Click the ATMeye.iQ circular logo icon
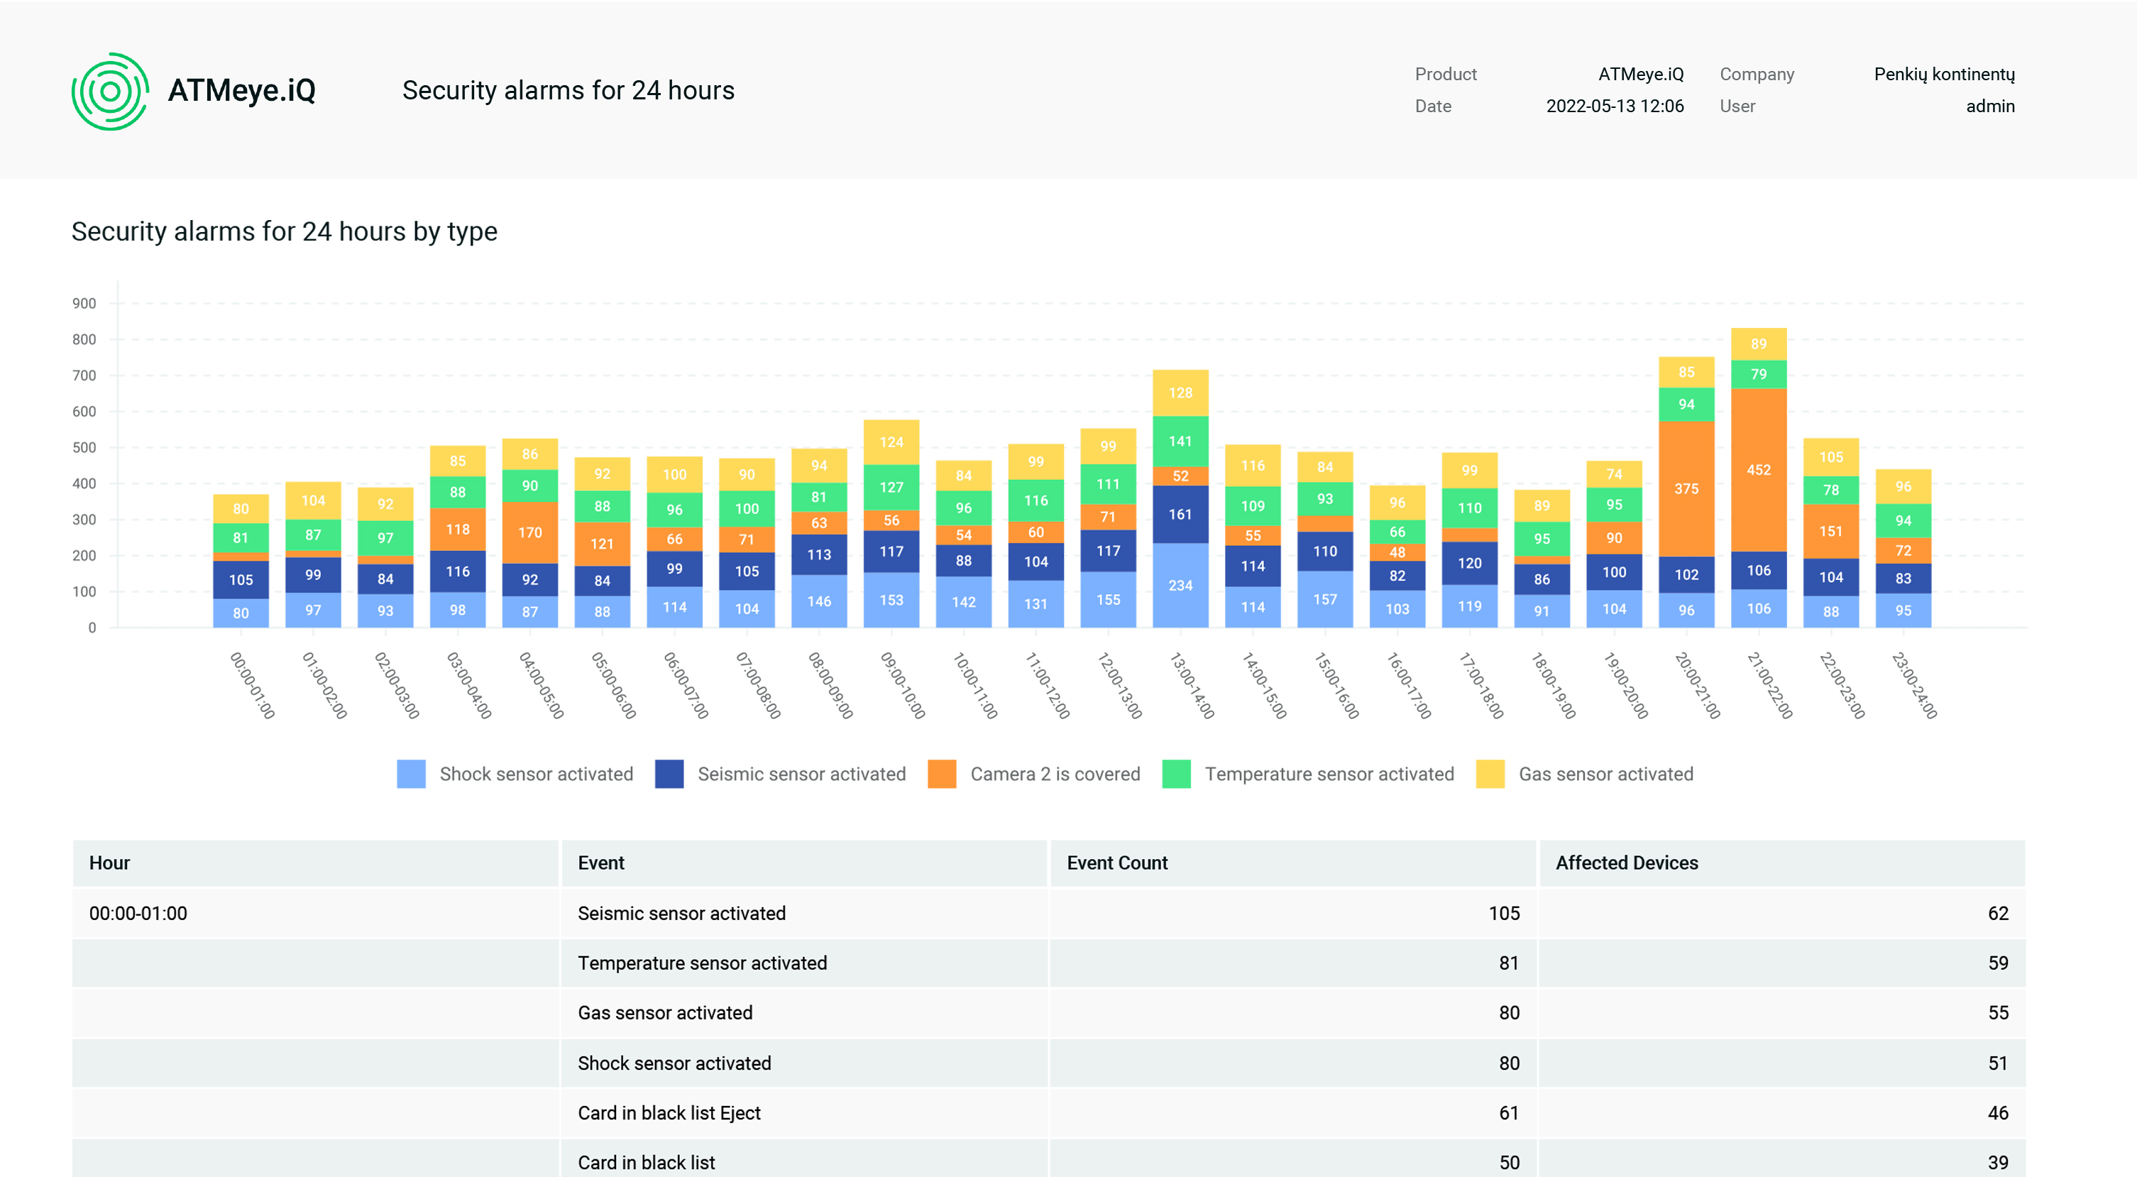 coord(109,92)
